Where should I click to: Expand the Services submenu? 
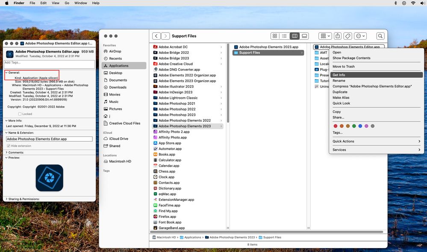376,150
